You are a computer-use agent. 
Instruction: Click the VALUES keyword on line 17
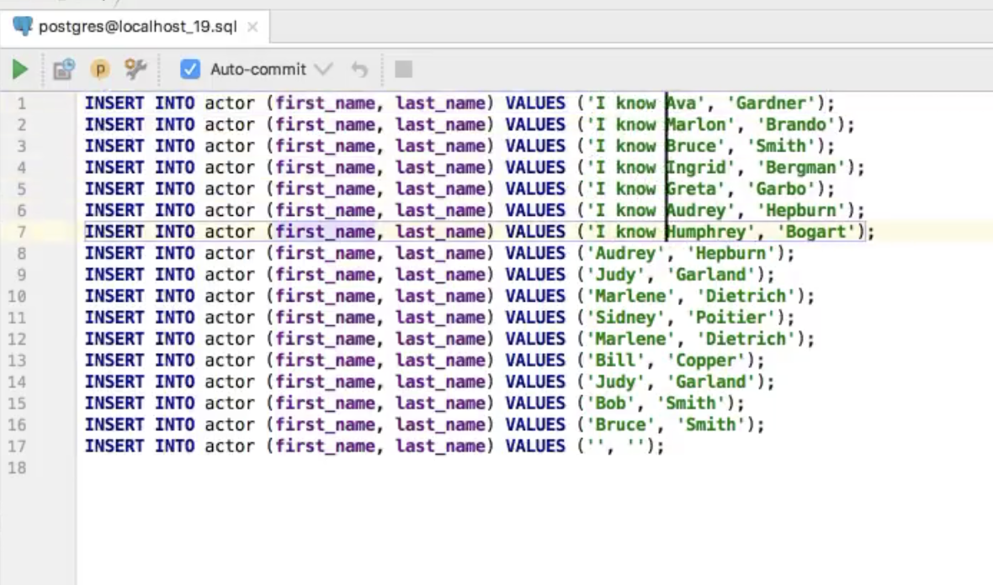(x=535, y=446)
